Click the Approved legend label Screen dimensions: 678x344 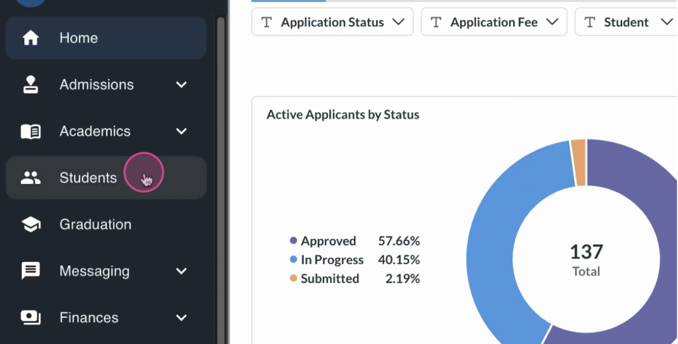tap(329, 241)
